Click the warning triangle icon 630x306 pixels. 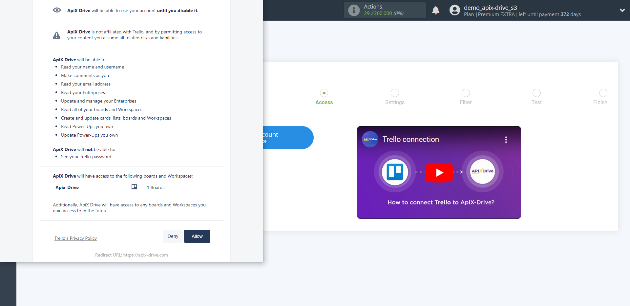click(56, 35)
